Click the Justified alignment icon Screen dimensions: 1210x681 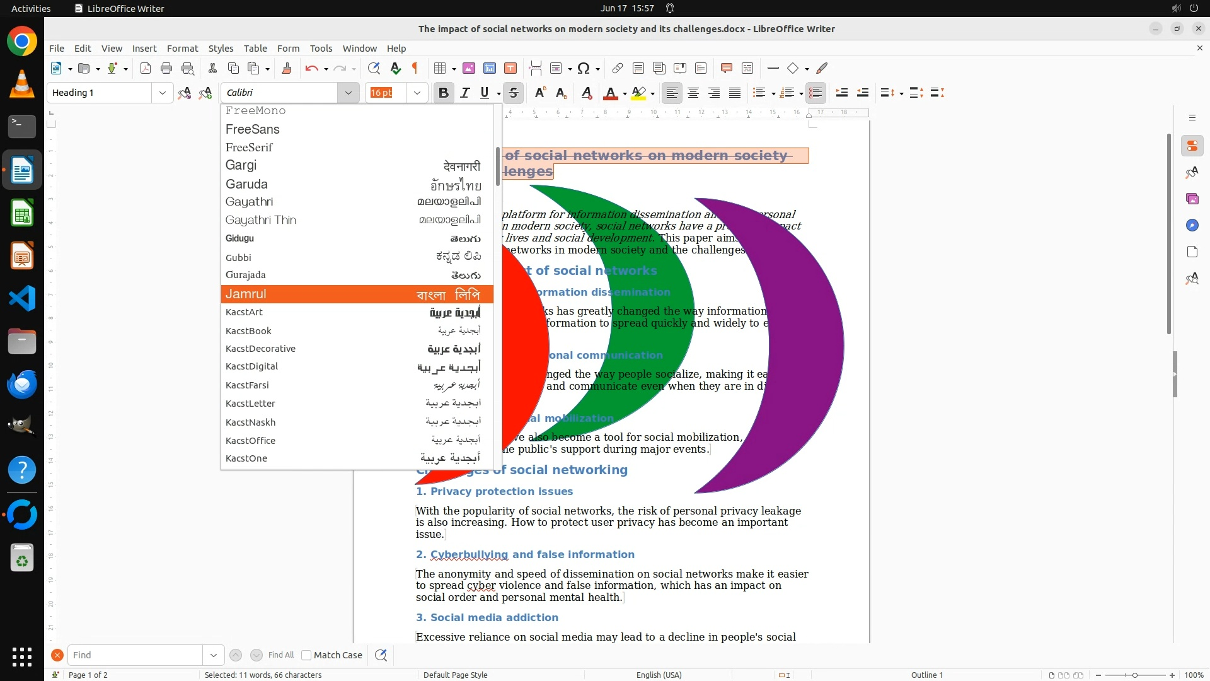[735, 93]
